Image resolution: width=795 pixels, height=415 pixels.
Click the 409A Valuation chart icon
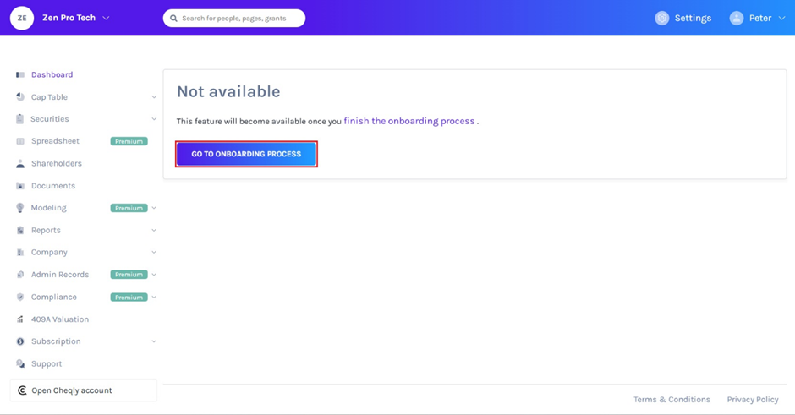coord(20,319)
